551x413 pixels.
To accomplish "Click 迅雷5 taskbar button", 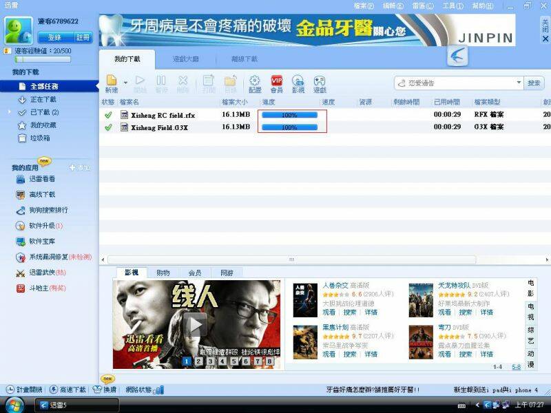I will pyautogui.click(x=77, y=405).
